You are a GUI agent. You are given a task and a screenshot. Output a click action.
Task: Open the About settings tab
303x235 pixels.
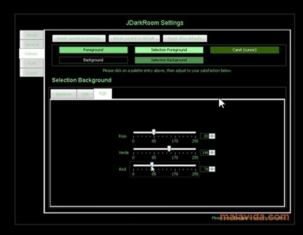click(32, 35)
